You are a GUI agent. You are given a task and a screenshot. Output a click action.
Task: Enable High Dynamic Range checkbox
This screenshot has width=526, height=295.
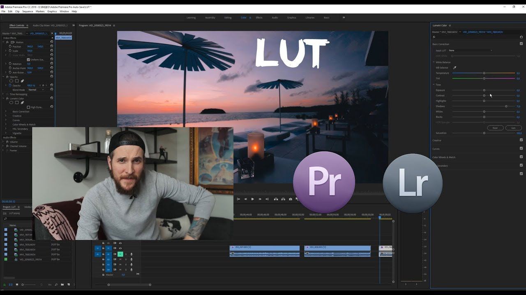tap(28, 107)
